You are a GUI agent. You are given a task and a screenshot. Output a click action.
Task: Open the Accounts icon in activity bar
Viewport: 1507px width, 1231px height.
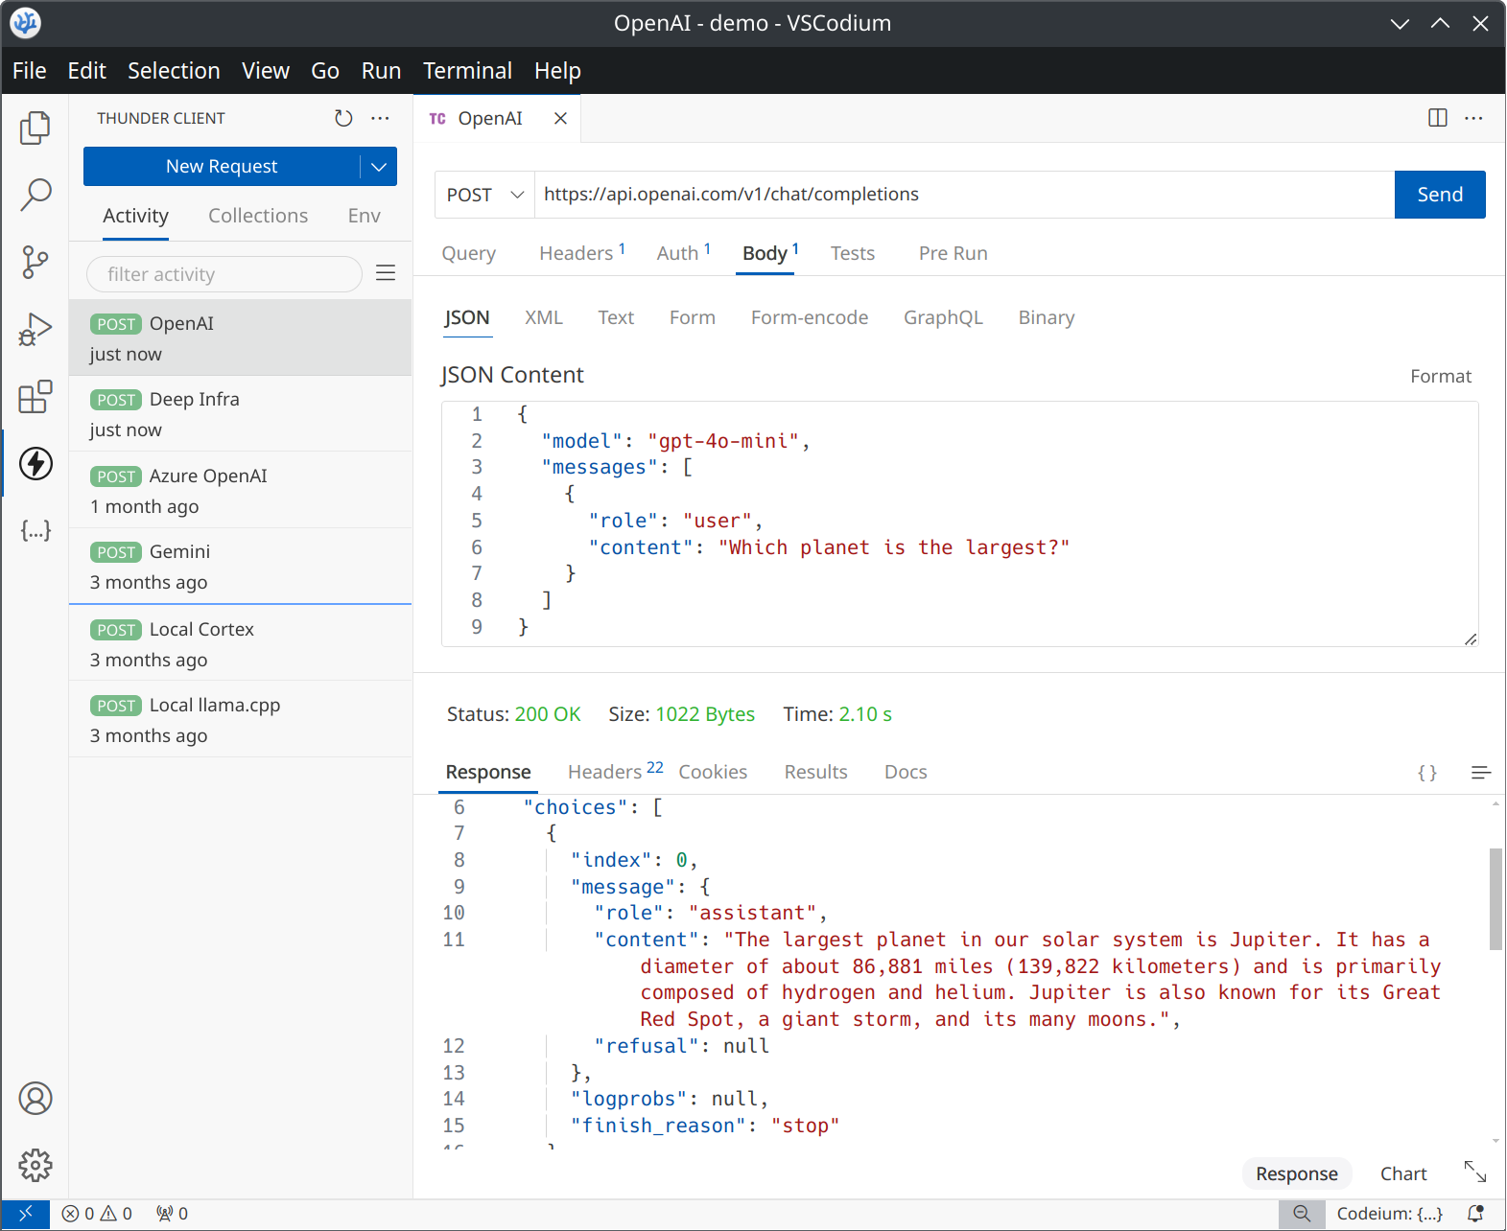point(35,1099)
